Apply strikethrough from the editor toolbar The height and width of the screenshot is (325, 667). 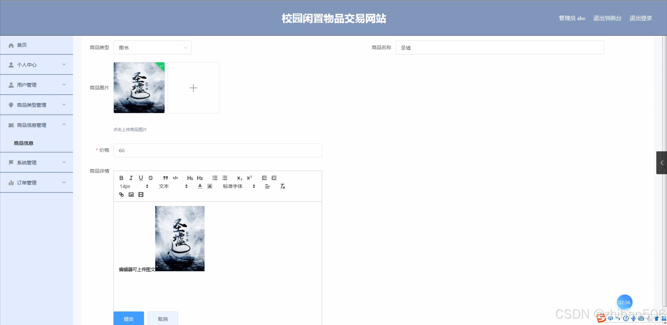151,178
